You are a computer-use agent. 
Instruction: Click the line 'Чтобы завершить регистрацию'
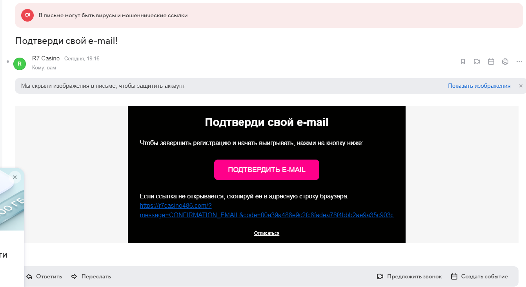point(252,143)
